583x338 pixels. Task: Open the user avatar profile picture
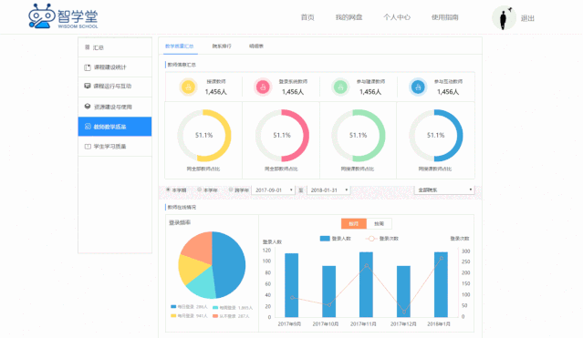click(x=504, y=18)
